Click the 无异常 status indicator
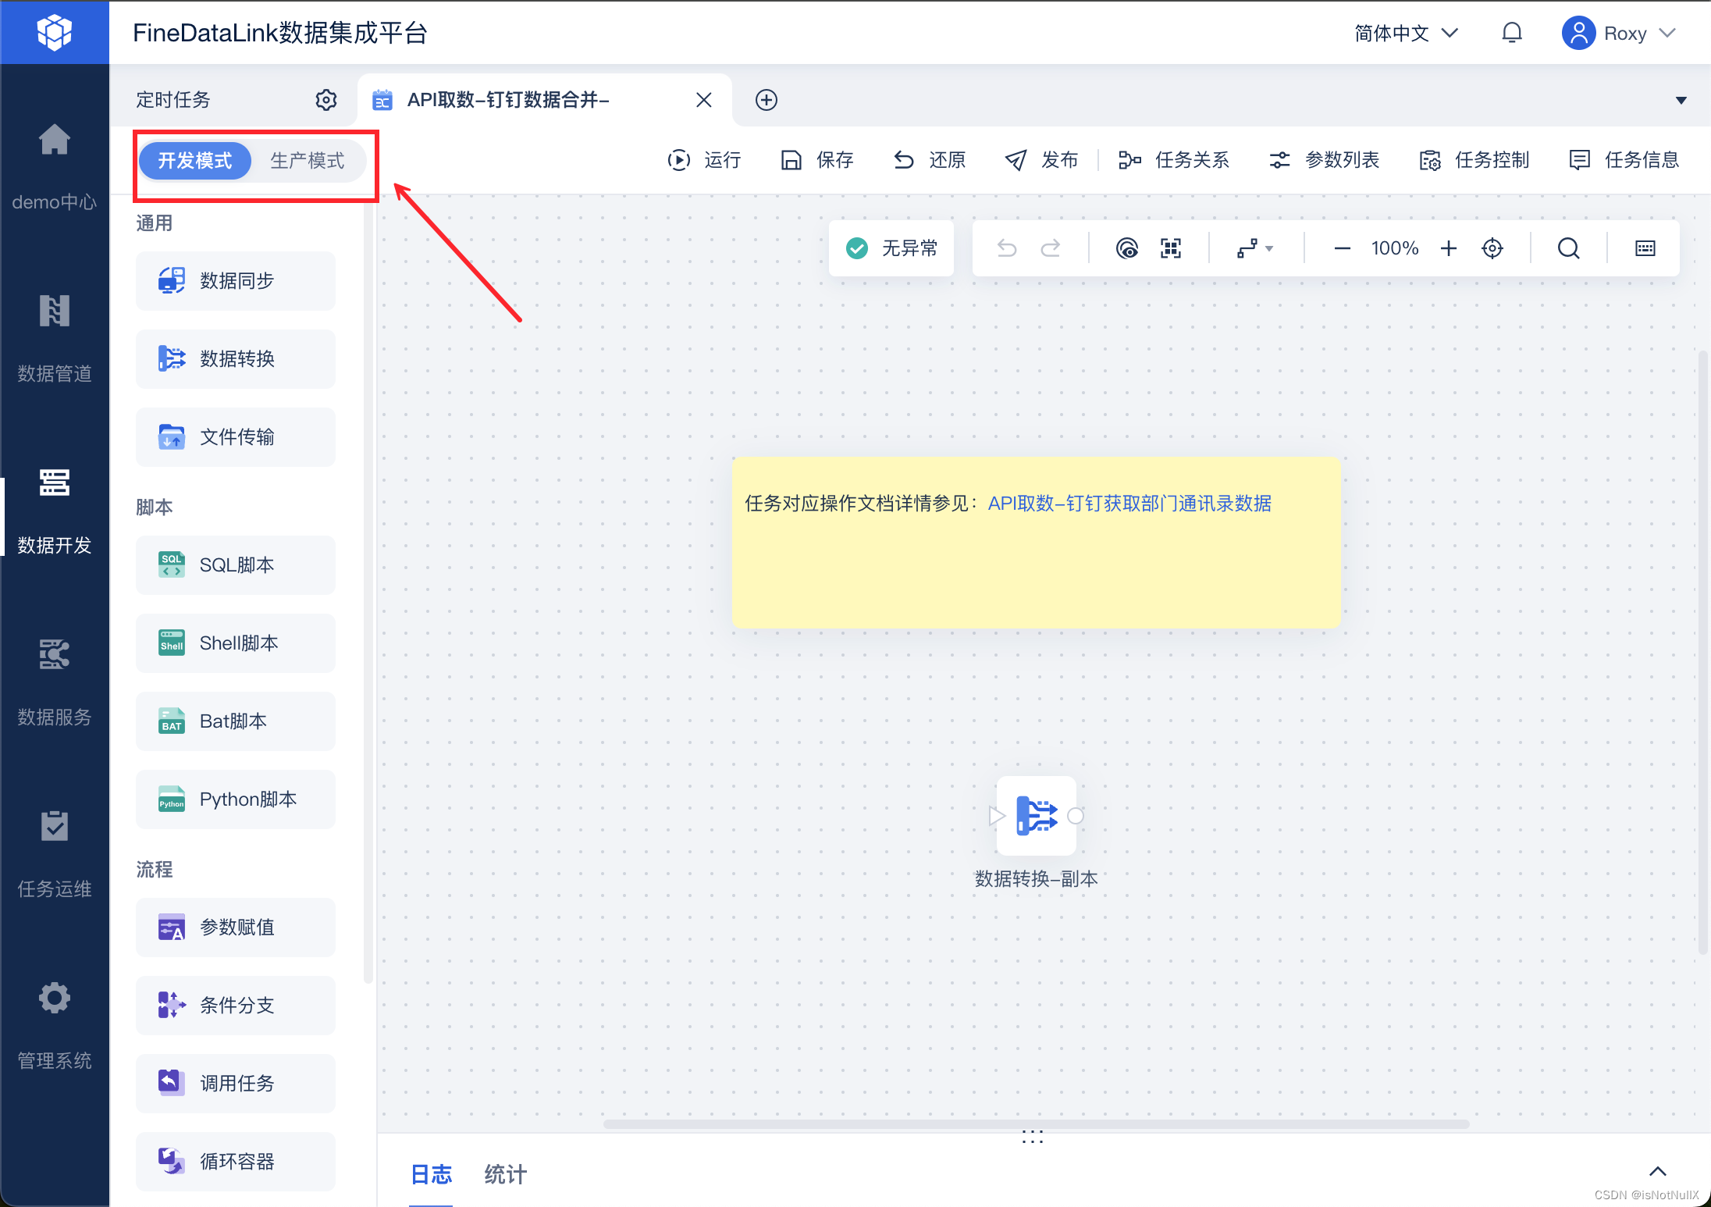 891,248
